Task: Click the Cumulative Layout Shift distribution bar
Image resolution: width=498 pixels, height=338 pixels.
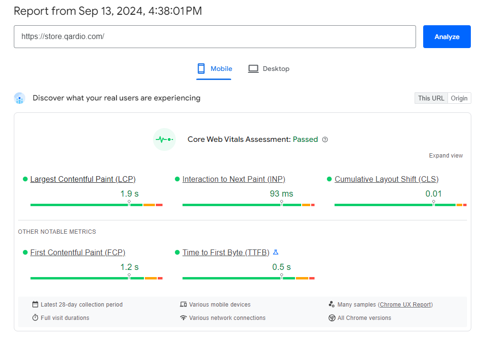Action: click(x=400, y=205)
